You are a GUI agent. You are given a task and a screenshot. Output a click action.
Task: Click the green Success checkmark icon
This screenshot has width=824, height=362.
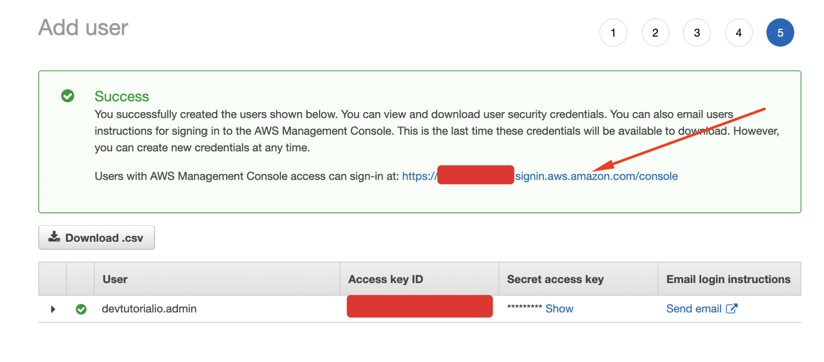[x=68, y=96]
